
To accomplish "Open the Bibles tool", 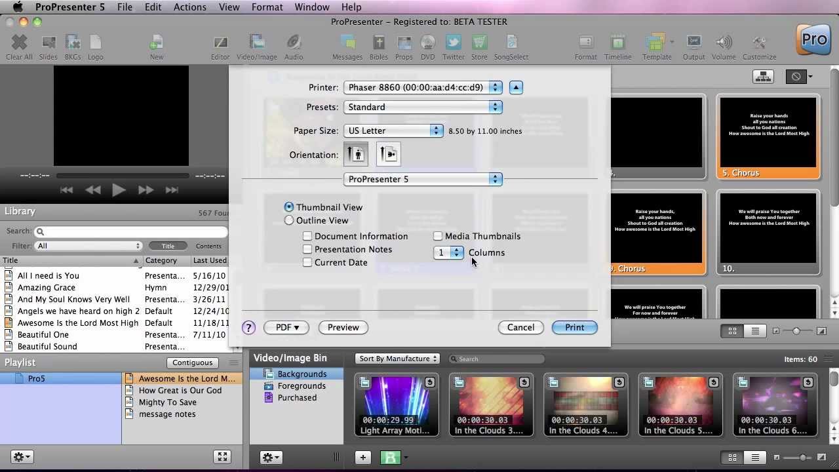I will click(x=379, y=47).
